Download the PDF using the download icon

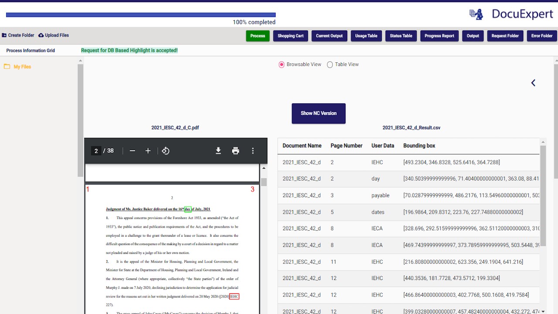click(x=218, y=151)
